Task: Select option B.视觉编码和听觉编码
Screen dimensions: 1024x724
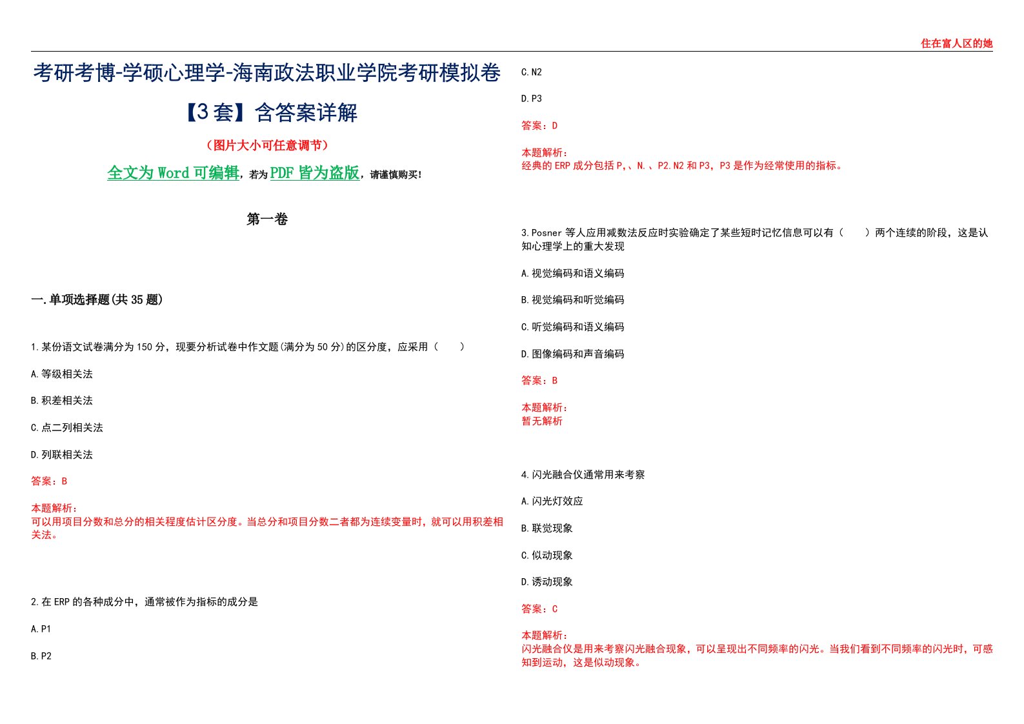Action: tap(573, 300)
